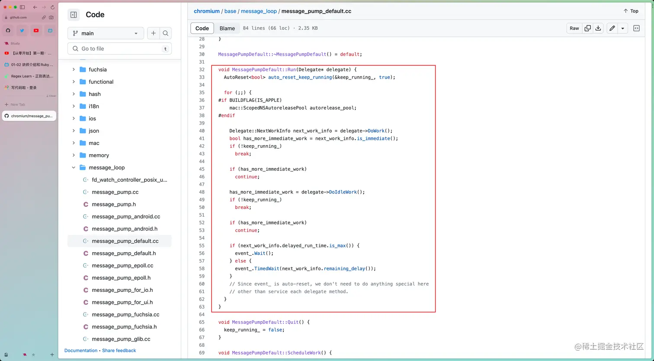The width and height of the screenshot is (654, 361).
Task: Open the symbols panel
Action: (x=636, y=28)
